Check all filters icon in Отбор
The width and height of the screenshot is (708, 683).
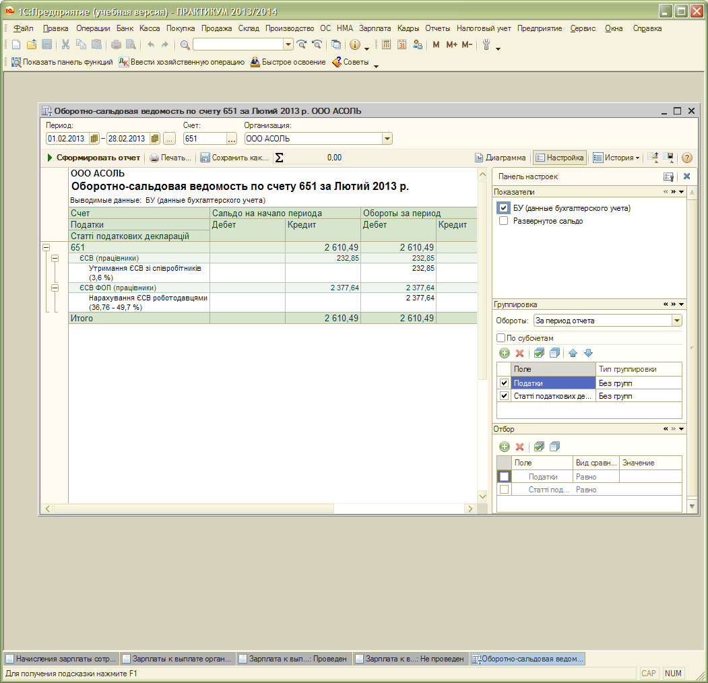pos(539,447)
